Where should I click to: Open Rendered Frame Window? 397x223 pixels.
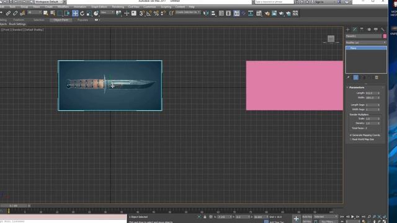pyautogui.click(x=274, y=13)
